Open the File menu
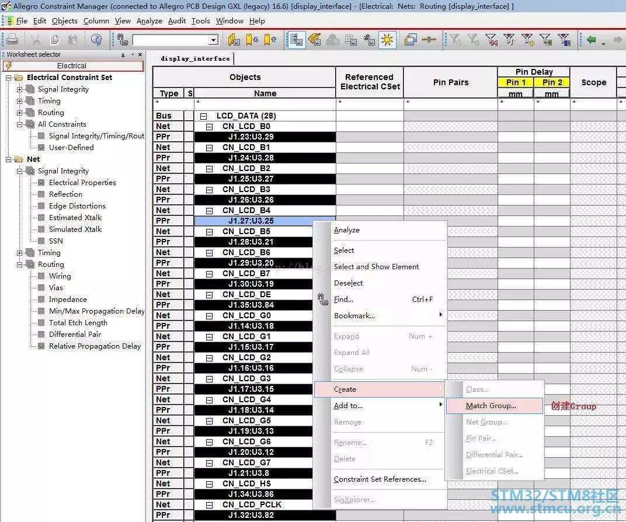The image size is (626, 522). coord(22,21)
